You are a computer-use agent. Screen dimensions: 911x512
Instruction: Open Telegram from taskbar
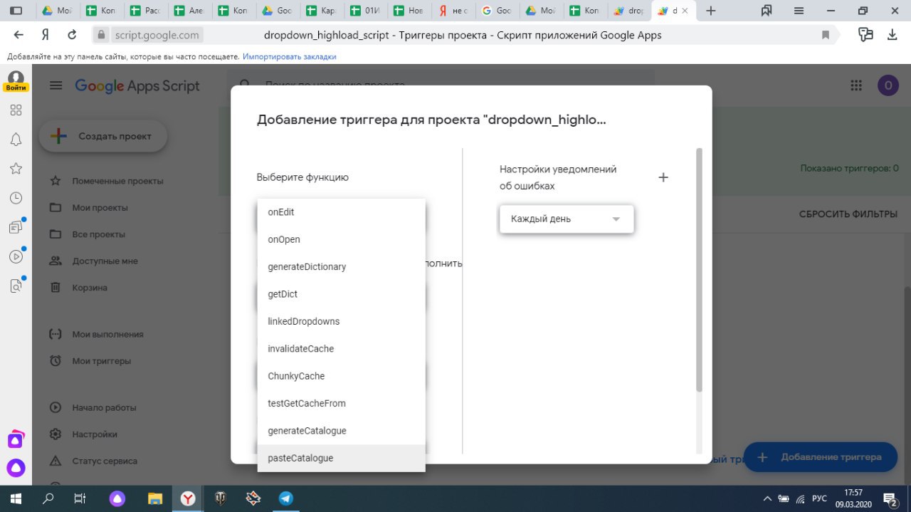(285, 498)
